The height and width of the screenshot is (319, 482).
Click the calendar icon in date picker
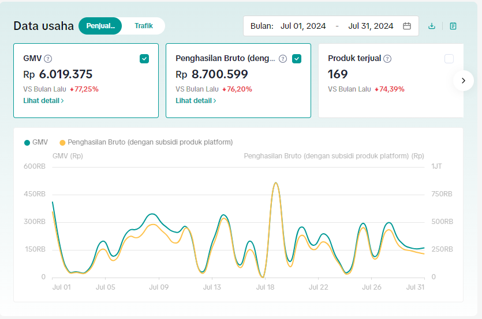(407, 26)
